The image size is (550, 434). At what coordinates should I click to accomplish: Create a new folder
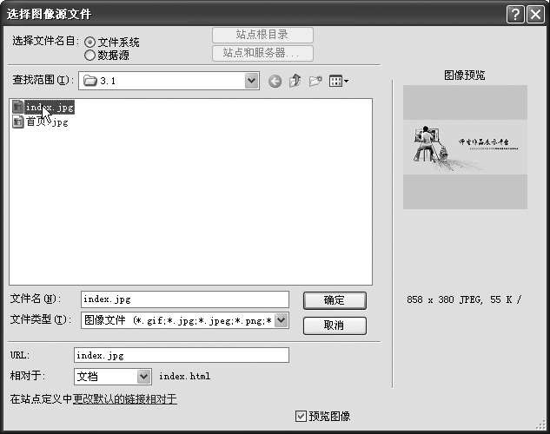coord(315,82)
